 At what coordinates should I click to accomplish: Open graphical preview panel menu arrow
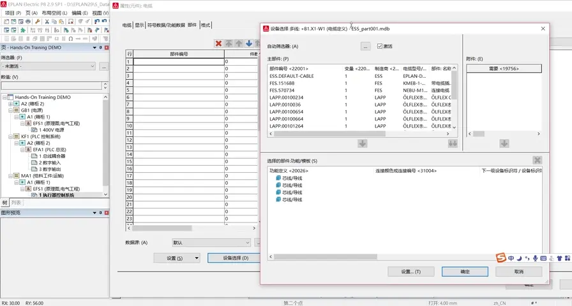[x=94, y=213]
